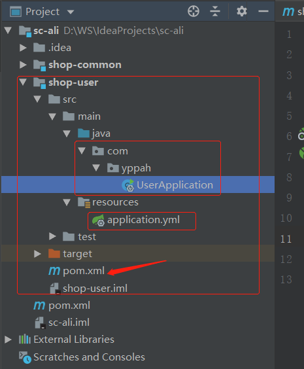Collapse the shop-user module
304x369 pixels.
(x=23, y=82)
